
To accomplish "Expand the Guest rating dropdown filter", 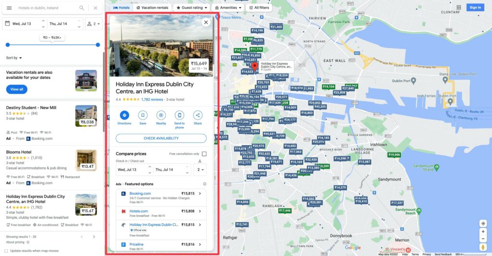I will coord(192,8).
